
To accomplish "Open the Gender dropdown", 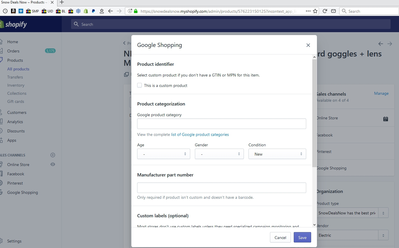I will point(219,154).
